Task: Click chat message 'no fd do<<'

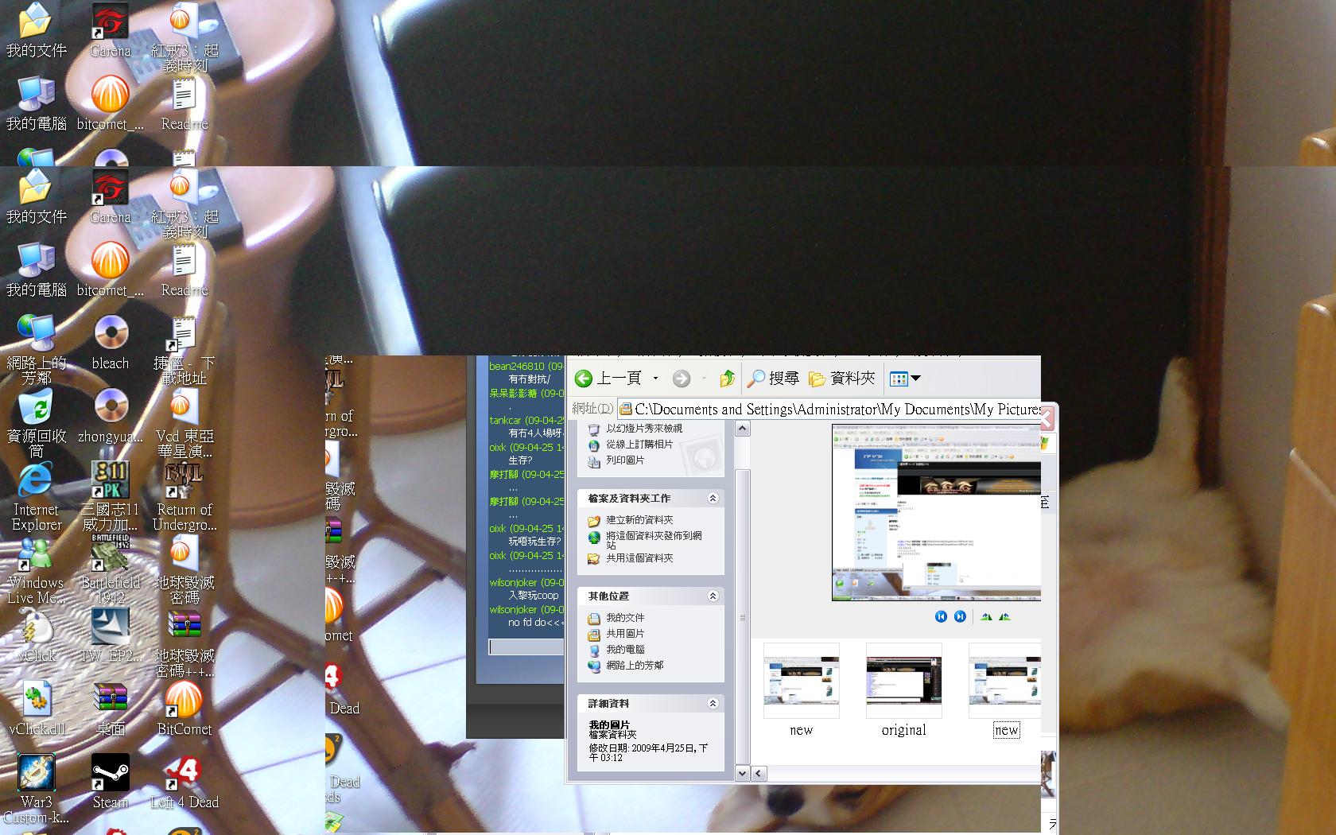Action: pyautogui.click(x=536, y=623)
